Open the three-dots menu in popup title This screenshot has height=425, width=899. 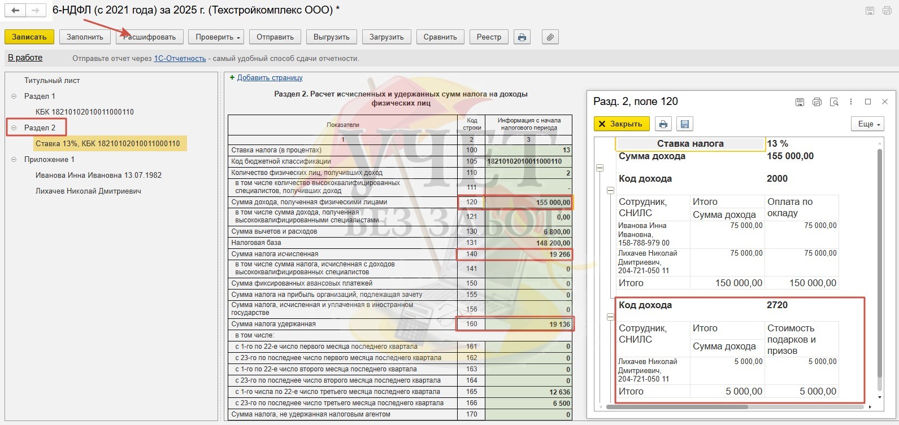[851, 102]
